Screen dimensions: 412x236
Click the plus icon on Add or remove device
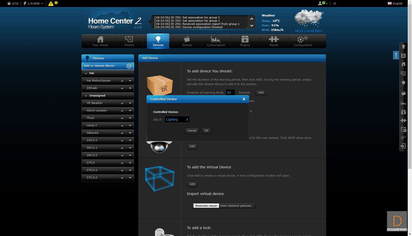click(x=129, y=66)
